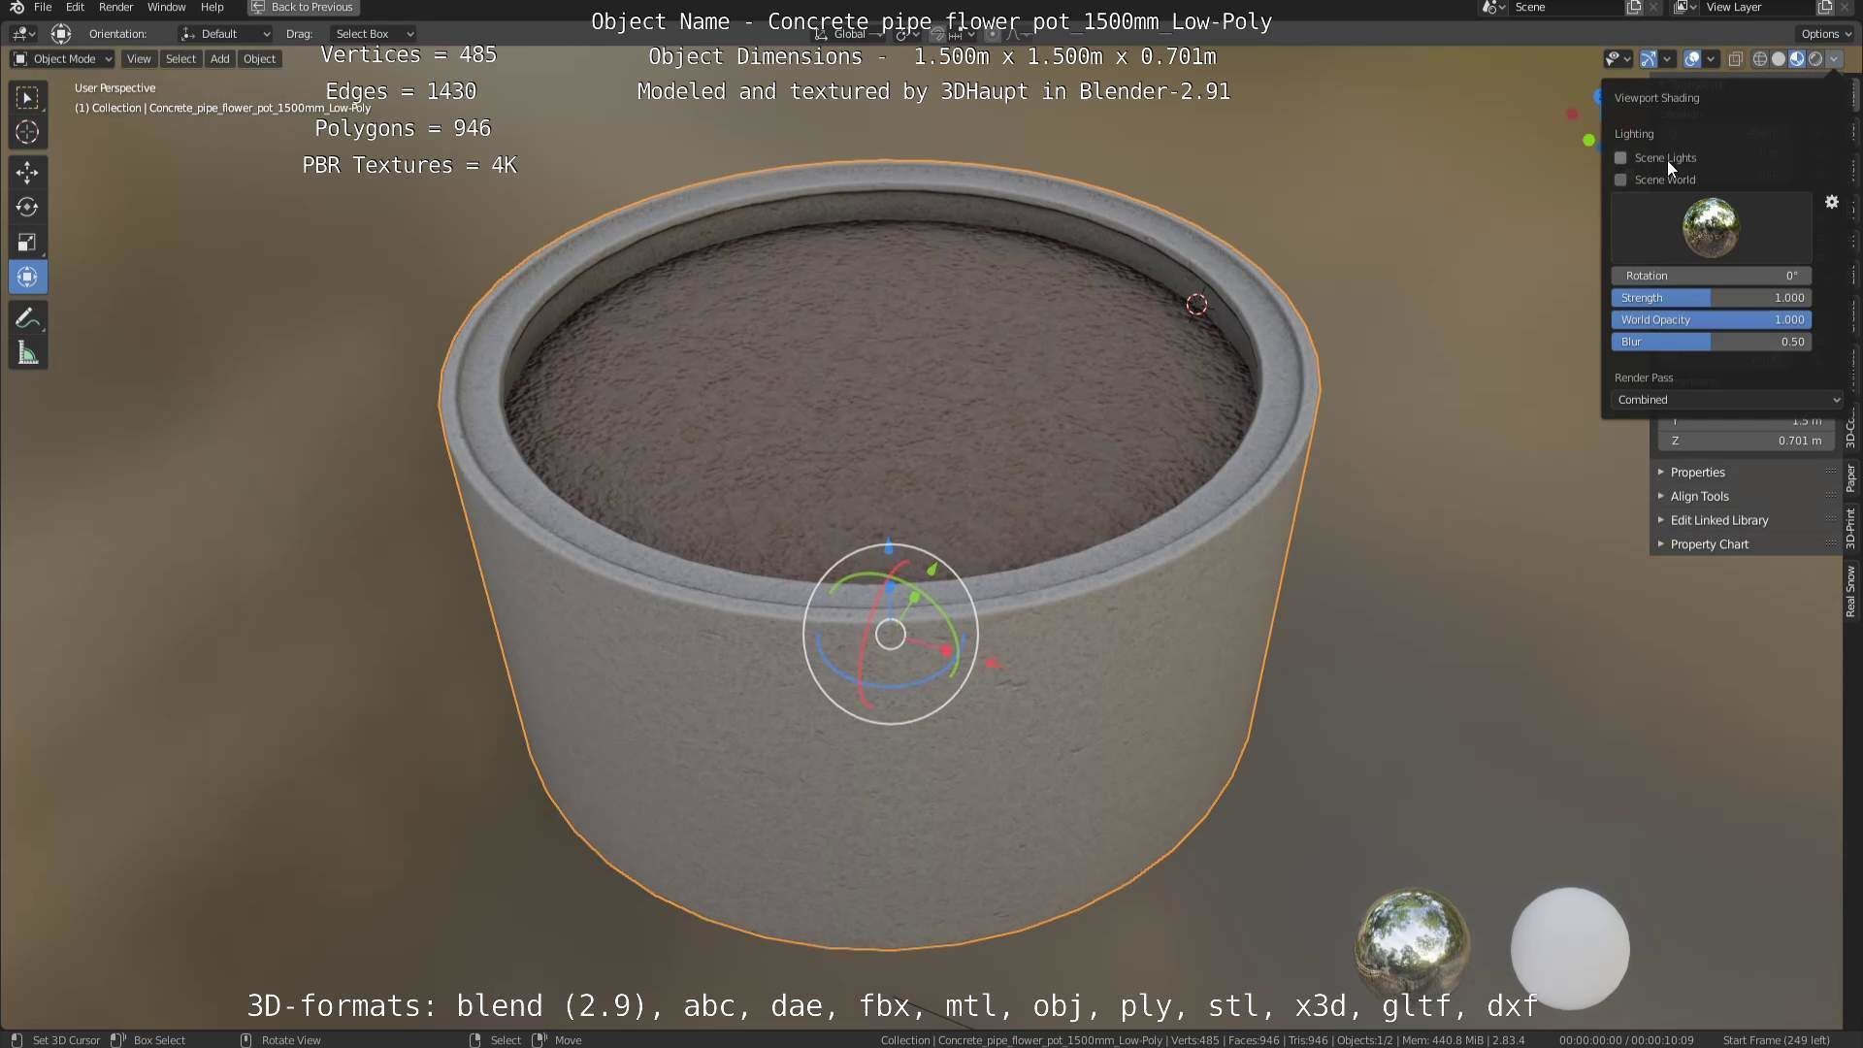Open Render Pass Combined dropdown
Viewport: 1863px width, 1048px height.
[x=1727, y=400]
